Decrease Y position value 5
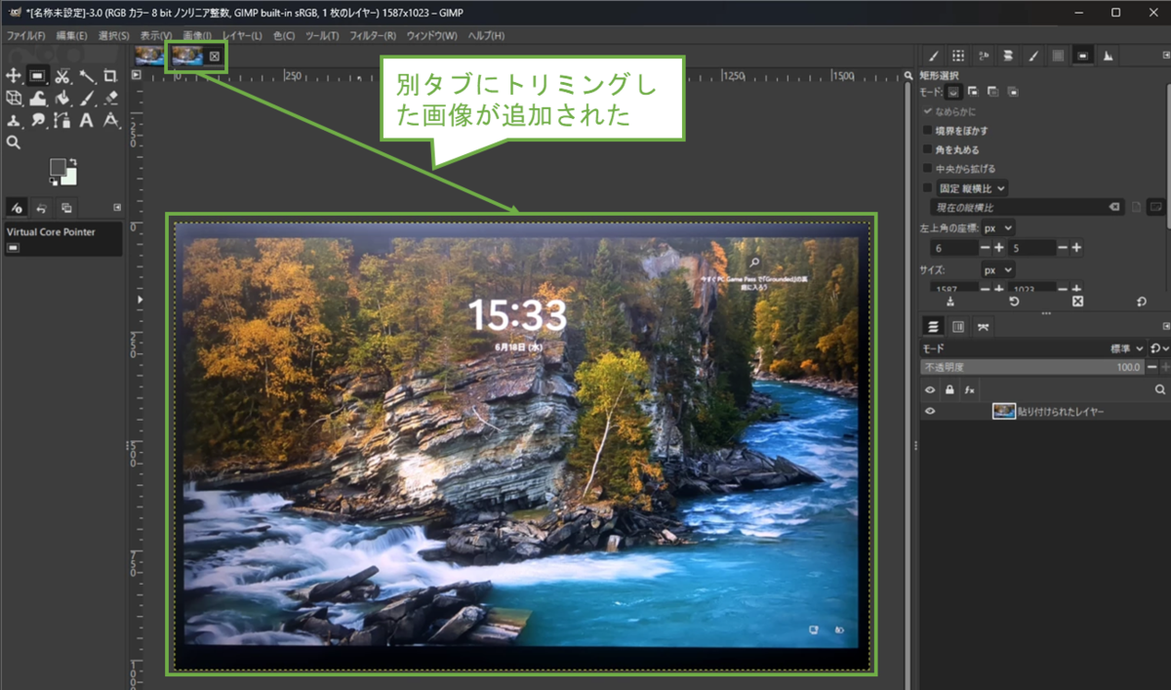 pyautogui.click(x=1062, y=248)
